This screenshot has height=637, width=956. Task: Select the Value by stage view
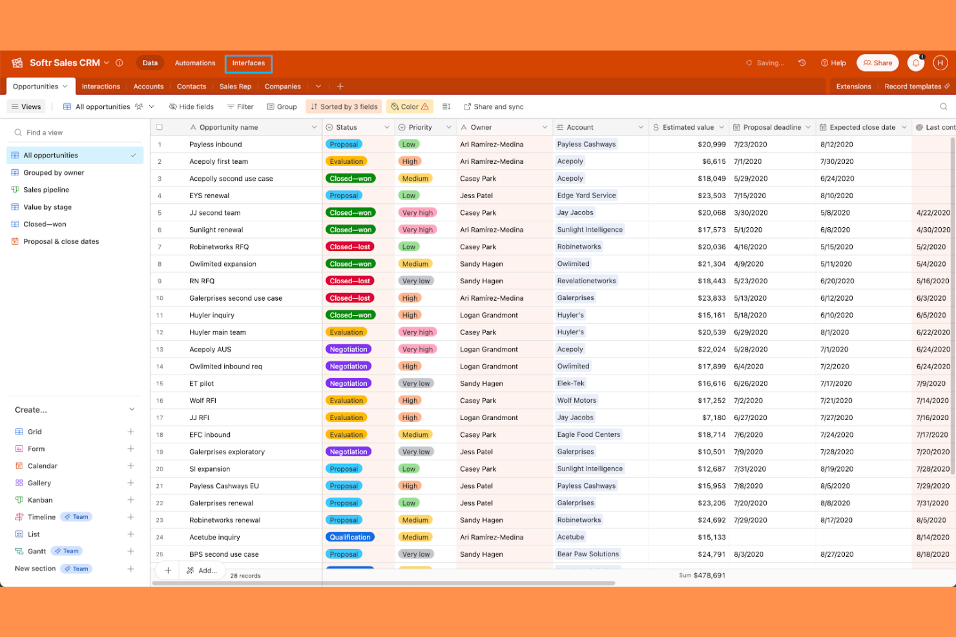(x=75, y=207)
